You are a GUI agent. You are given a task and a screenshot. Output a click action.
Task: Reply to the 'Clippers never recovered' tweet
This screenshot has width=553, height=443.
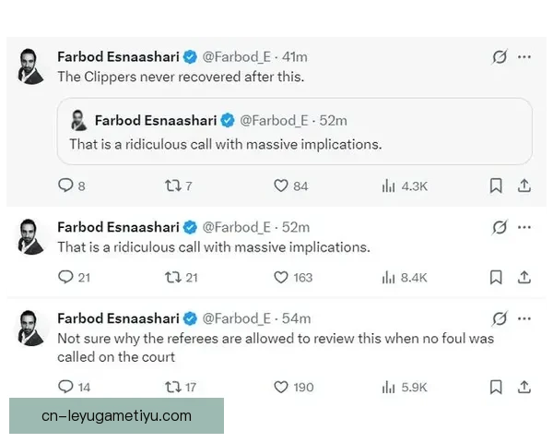[x=65, y=186]
